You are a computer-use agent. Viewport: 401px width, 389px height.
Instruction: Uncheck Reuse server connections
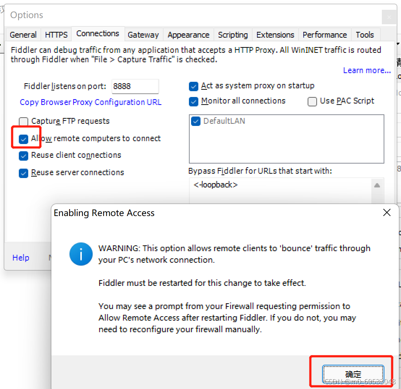point(24,173)
